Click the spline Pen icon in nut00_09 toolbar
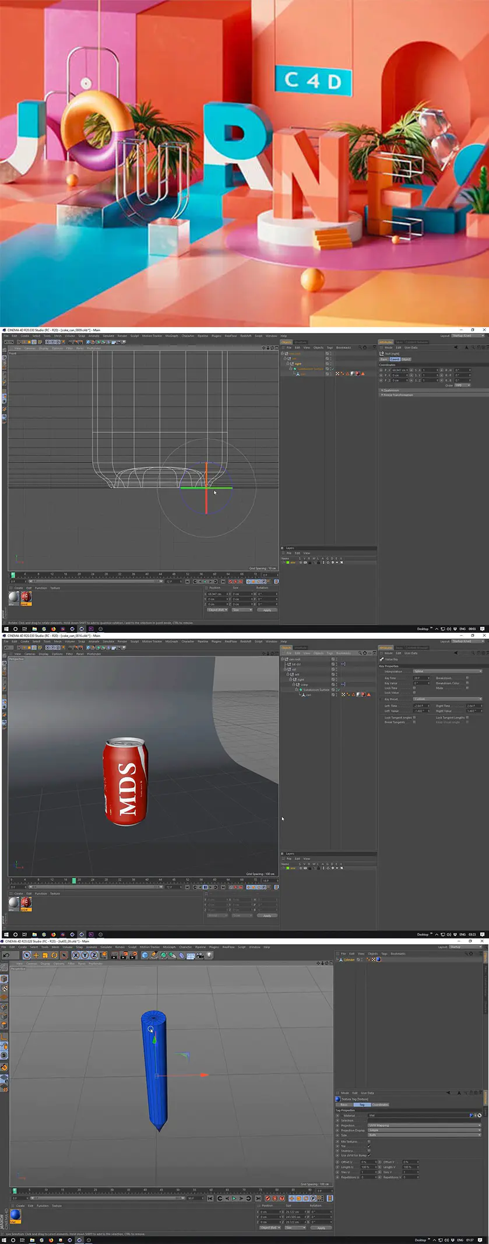489x1244 pixels. click(x=154, y=955)
